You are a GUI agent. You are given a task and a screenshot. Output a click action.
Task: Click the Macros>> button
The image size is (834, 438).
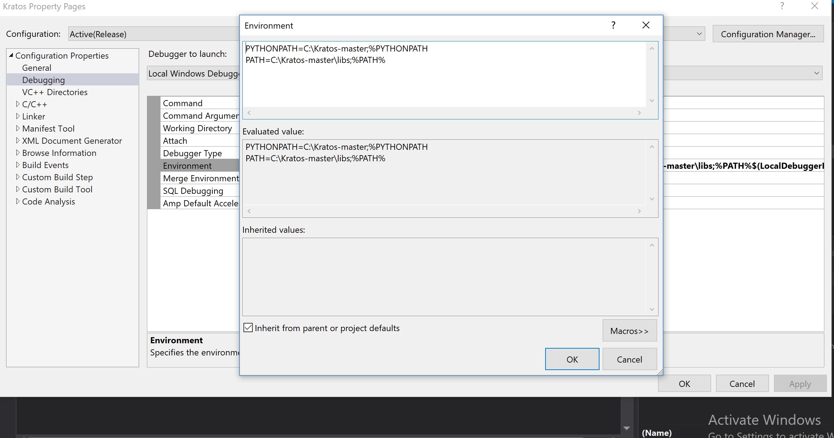pyautogui.click(x=629, y=330)
